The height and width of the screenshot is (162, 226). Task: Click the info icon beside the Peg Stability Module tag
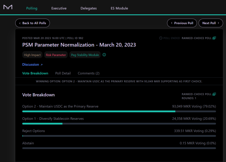[x=104, y=55]
